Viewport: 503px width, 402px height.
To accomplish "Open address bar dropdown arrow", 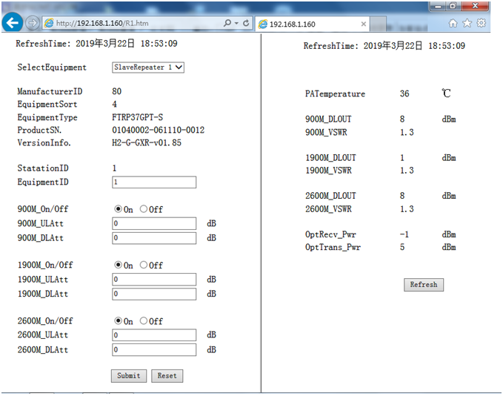I will tap(237, 24).
